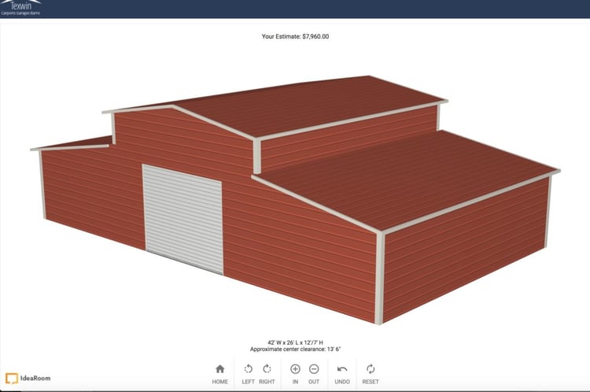Click the dark blue header bar
This screenshot has width=590, height=392.
pos(315,9)
